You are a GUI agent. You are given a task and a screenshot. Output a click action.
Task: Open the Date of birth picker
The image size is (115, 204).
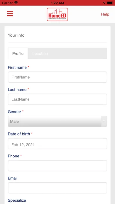(x=58, y=144)
